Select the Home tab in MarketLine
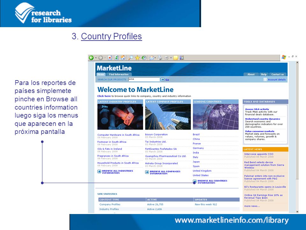Screen dimensions: 306x230 tap(101, 74)
